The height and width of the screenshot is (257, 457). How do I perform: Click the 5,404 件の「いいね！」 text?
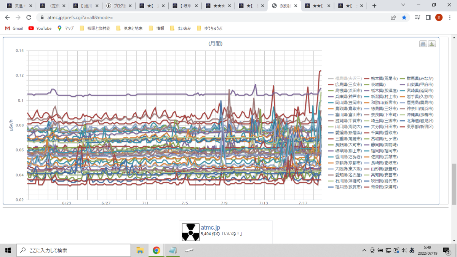(x=222, y=234)
